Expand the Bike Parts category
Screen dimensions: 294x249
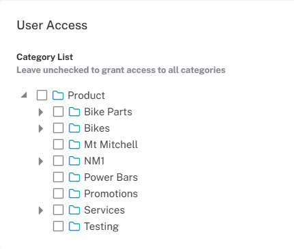coord(41,112)
